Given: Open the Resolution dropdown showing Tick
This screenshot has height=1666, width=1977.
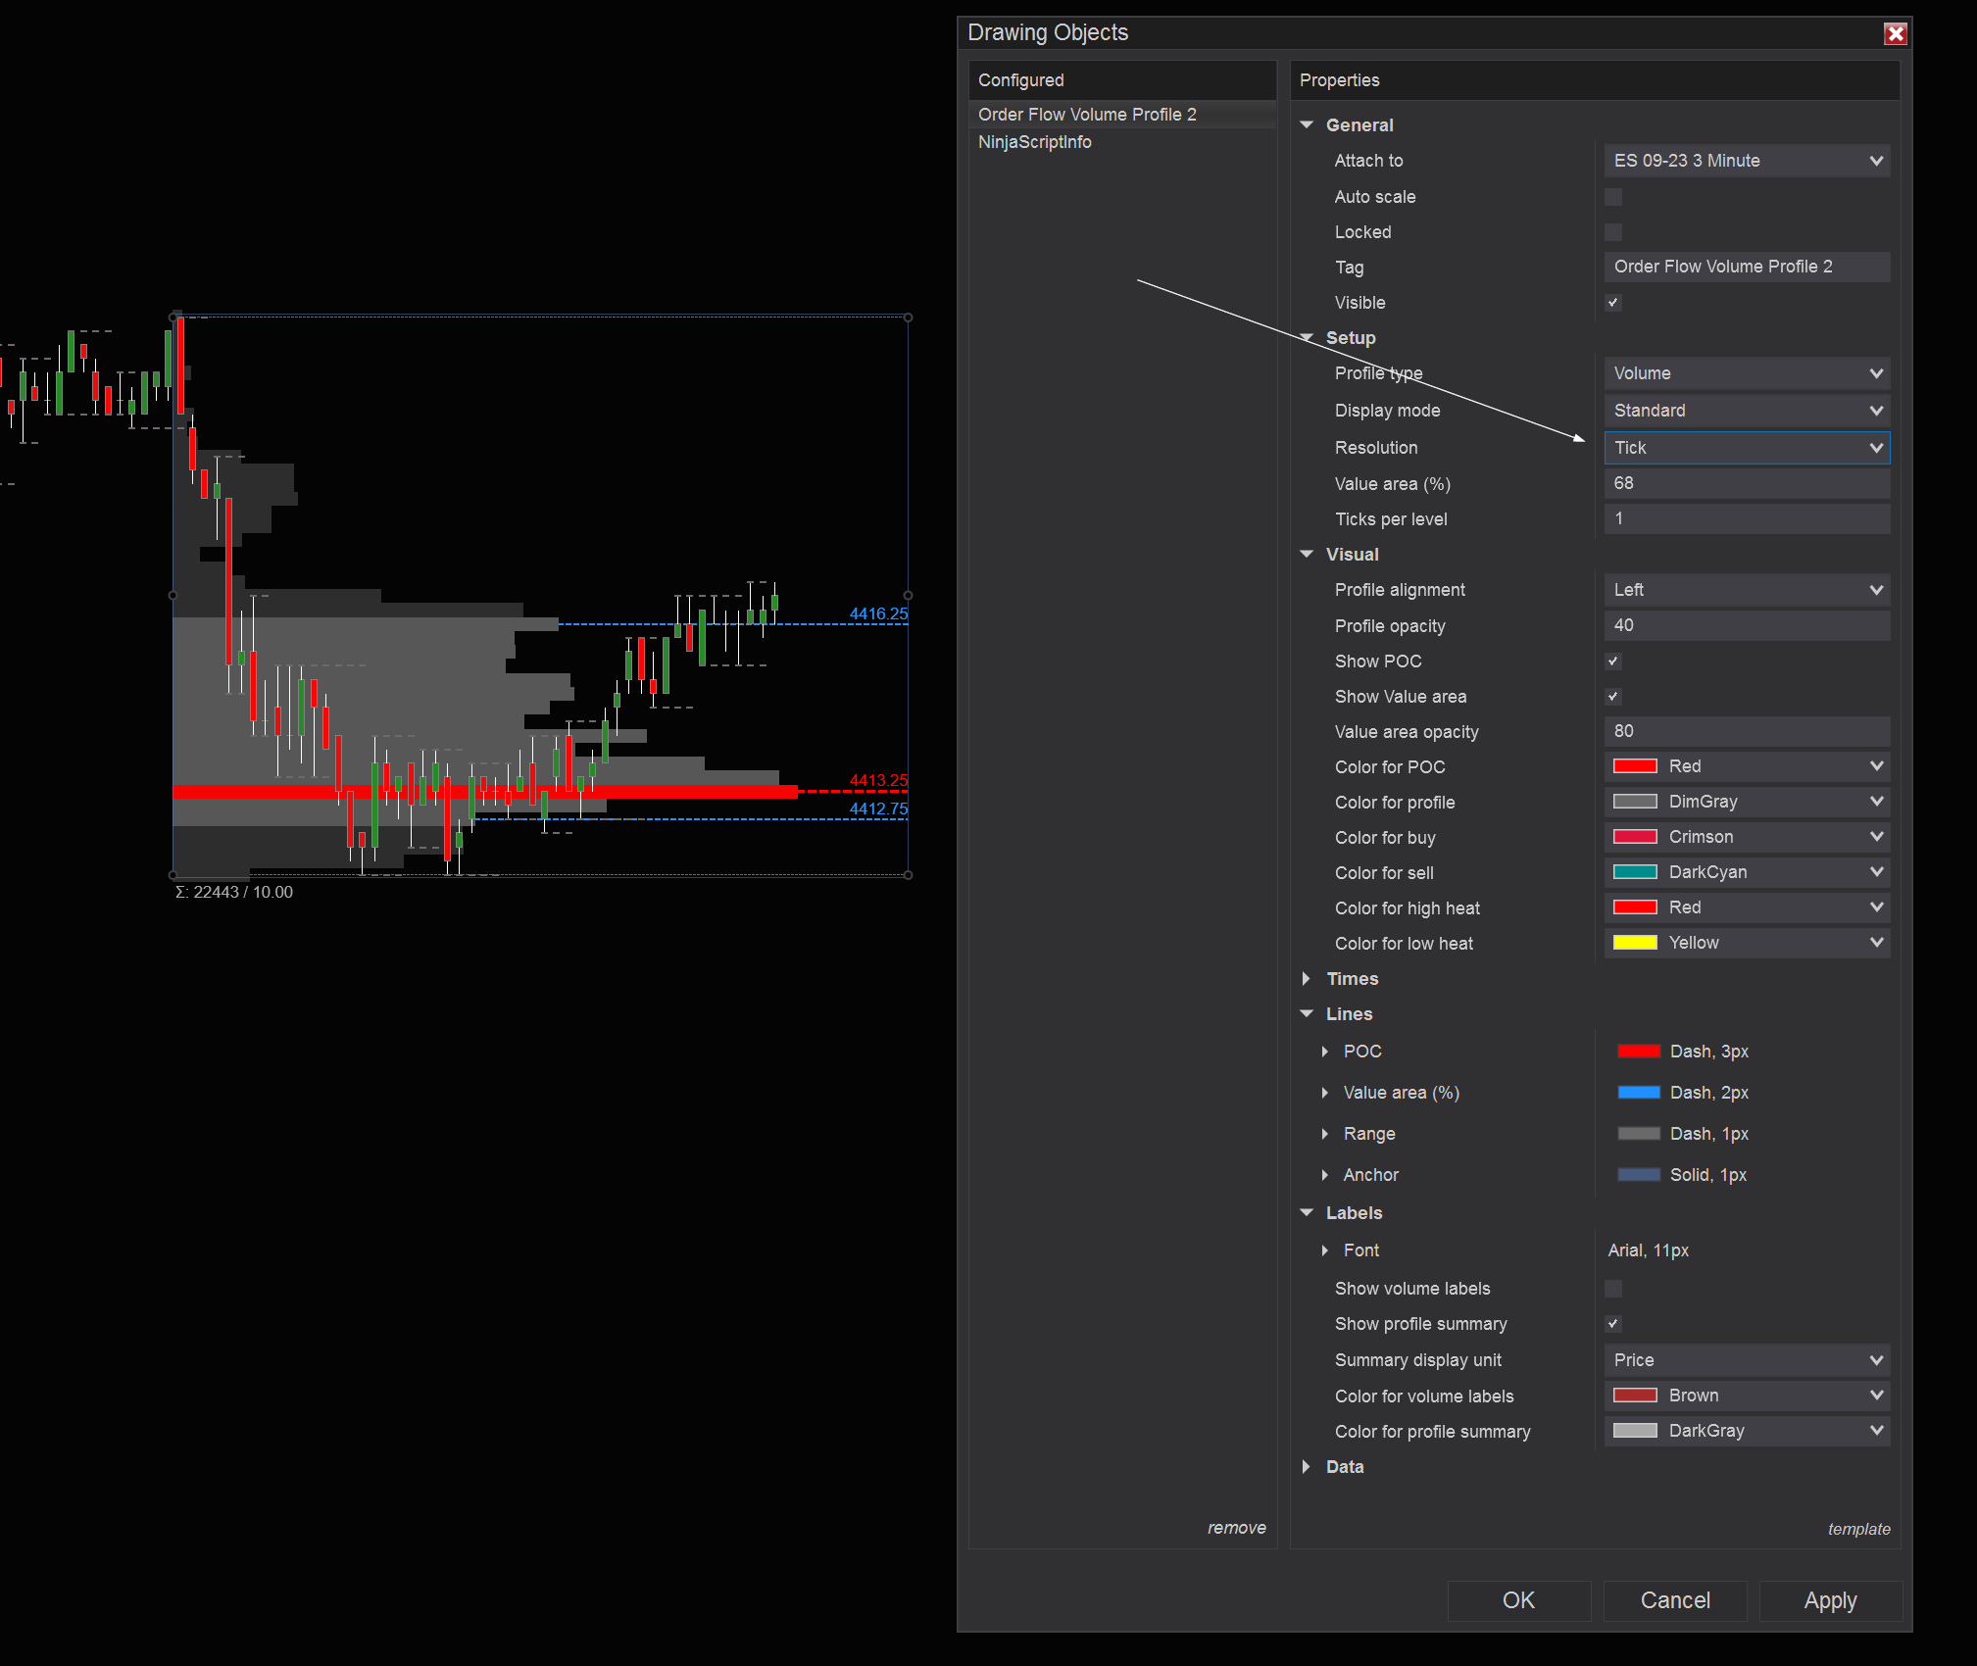Looking at the screenshot, I should pyautogui.click(x=1747, y=448).
